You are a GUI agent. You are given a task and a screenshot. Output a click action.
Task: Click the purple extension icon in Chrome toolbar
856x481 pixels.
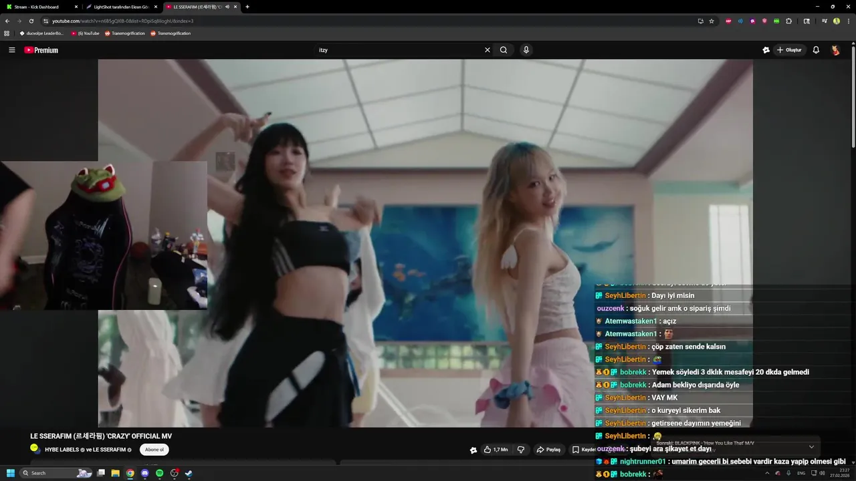click(752, 21)
